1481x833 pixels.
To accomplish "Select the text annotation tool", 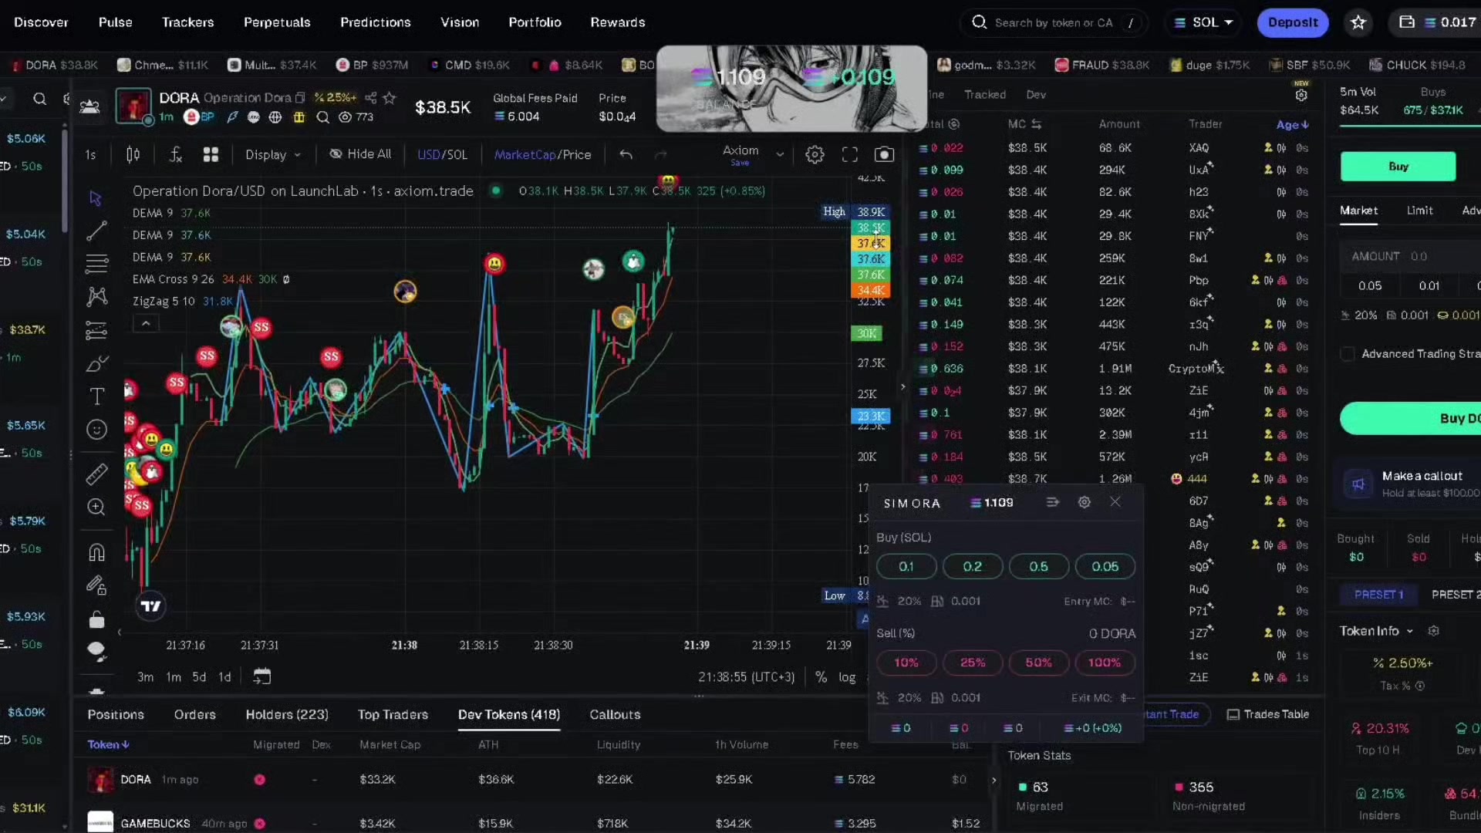I will click(x=96, y=396).
